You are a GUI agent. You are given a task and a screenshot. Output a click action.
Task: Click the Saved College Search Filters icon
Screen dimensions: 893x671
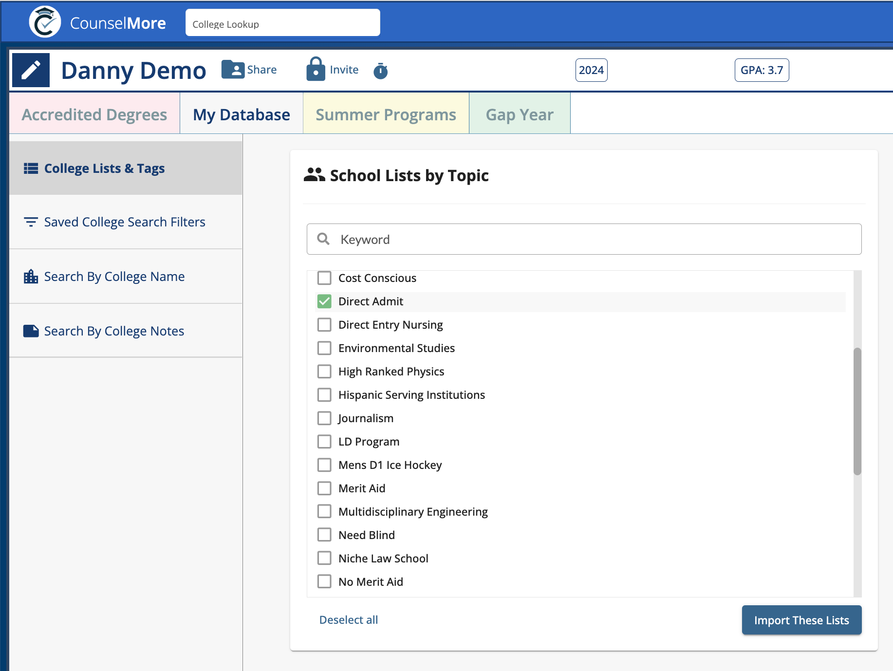coord(31,222)
